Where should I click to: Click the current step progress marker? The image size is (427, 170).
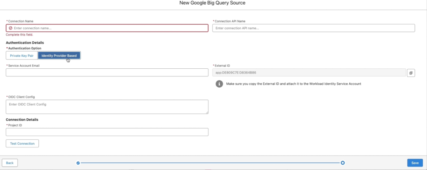342,163
